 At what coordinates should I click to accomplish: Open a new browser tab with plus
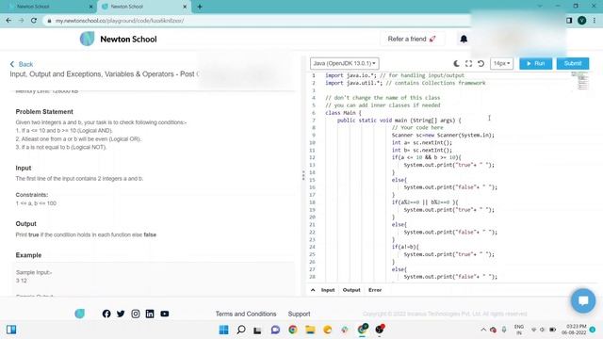tap(200, 7)
